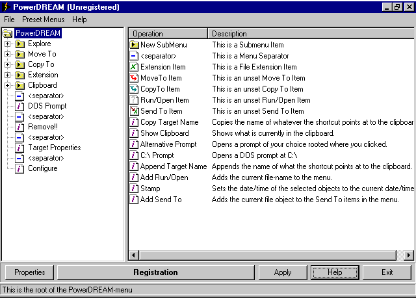Click the MoveTo Item icon
Image resolution: width=416 pixels, height=299 pixels.
point(135,78)
